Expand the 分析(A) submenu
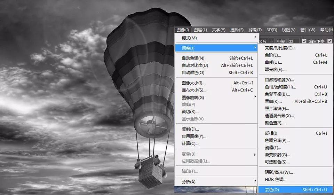The width and height of the screenshot is (334, 195). click(x=216, y=182)
